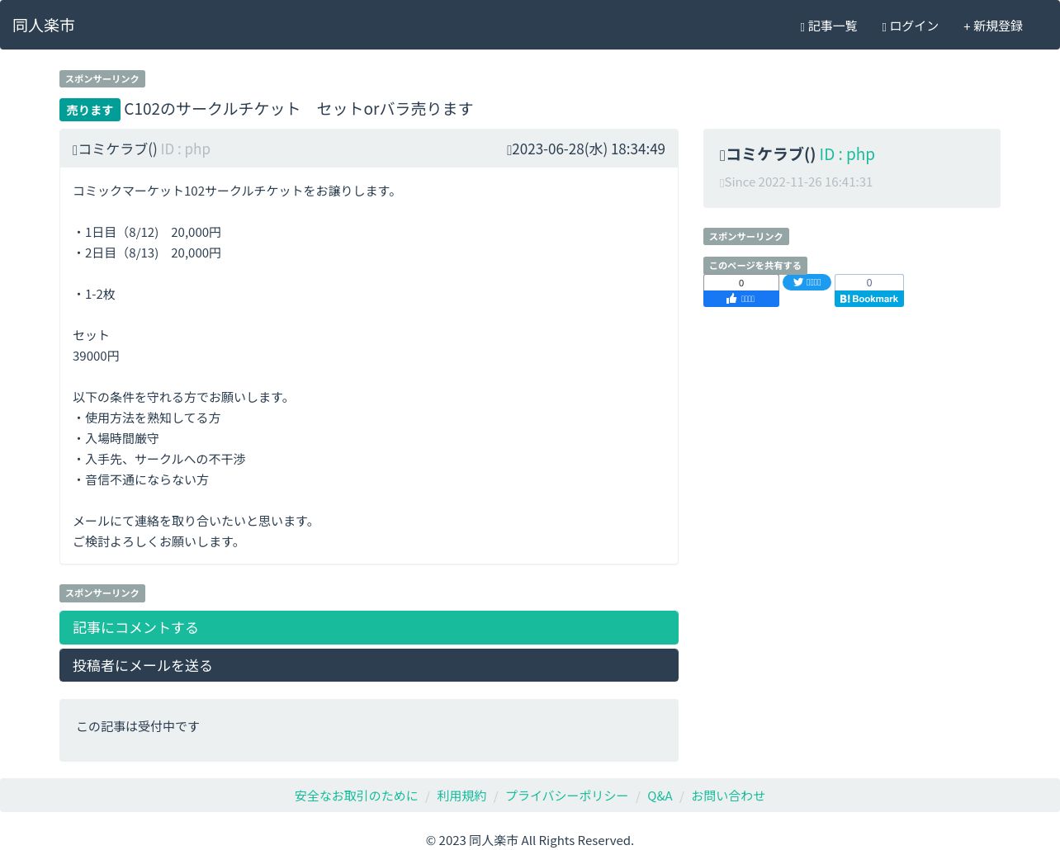Click the post timestamp 2023-06-28(水) 18:34:49
This screenshot has height=850, width=1060.
(586, 149)
